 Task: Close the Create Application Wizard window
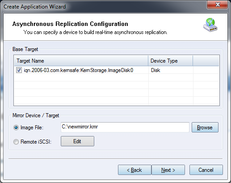[x=217, y=4]
